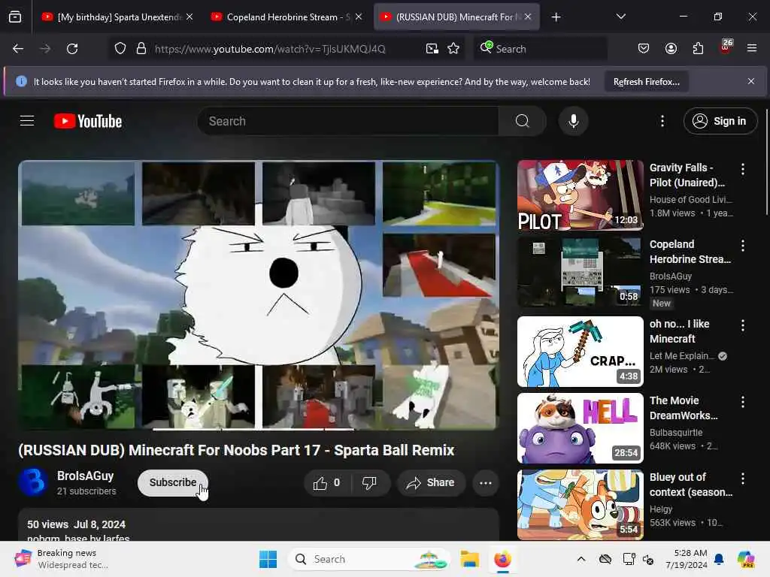This screenshot has width=770, height=577.
Task: Open options for Gravity Falls Pilot video
Action: tap(743, 169)
